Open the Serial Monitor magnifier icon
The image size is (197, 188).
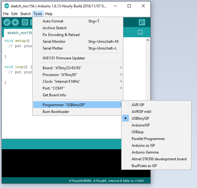(x=142, y=22)
